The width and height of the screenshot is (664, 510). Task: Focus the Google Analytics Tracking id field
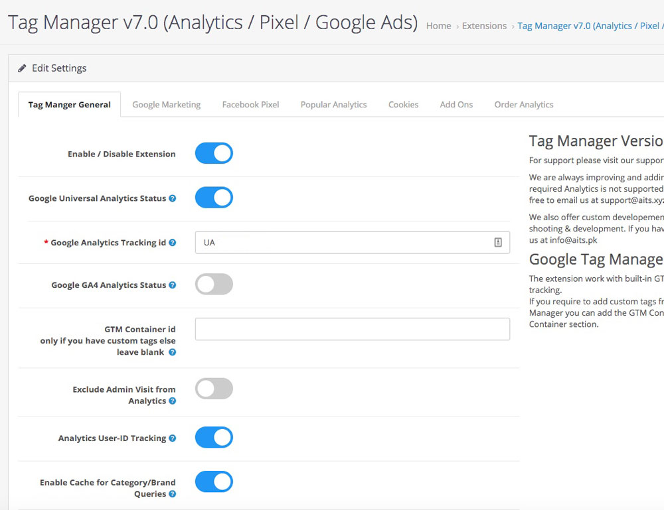pos(353,242)
